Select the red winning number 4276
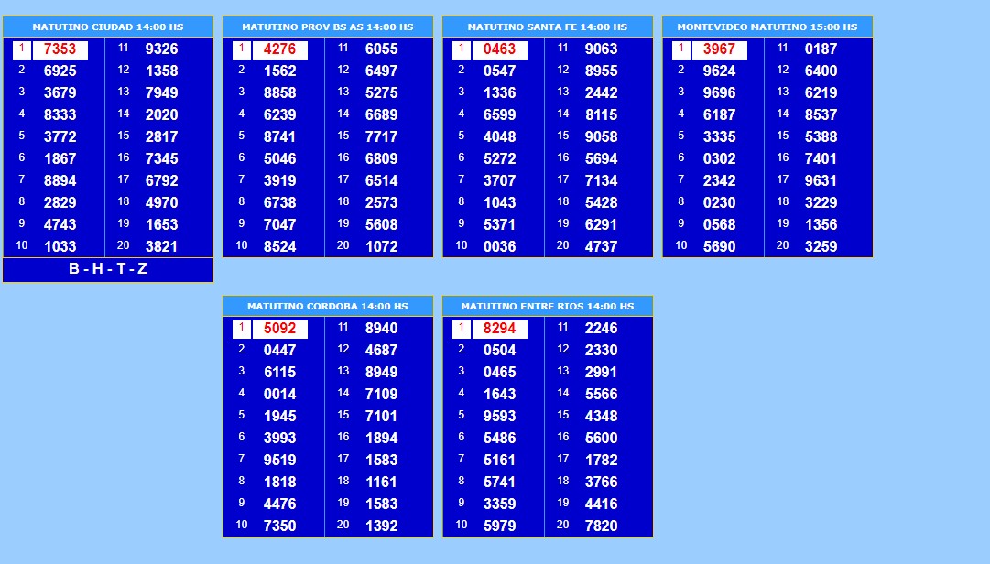This screenshot has height=564, width=990. 280,49
